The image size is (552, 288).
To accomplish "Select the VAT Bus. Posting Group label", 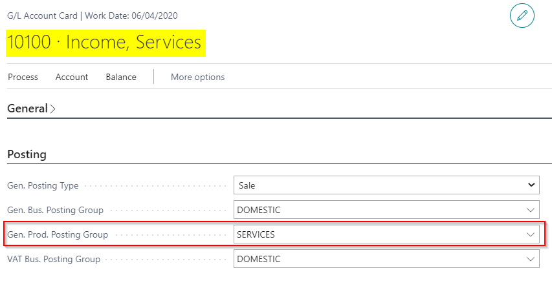I will click(54, 260).
